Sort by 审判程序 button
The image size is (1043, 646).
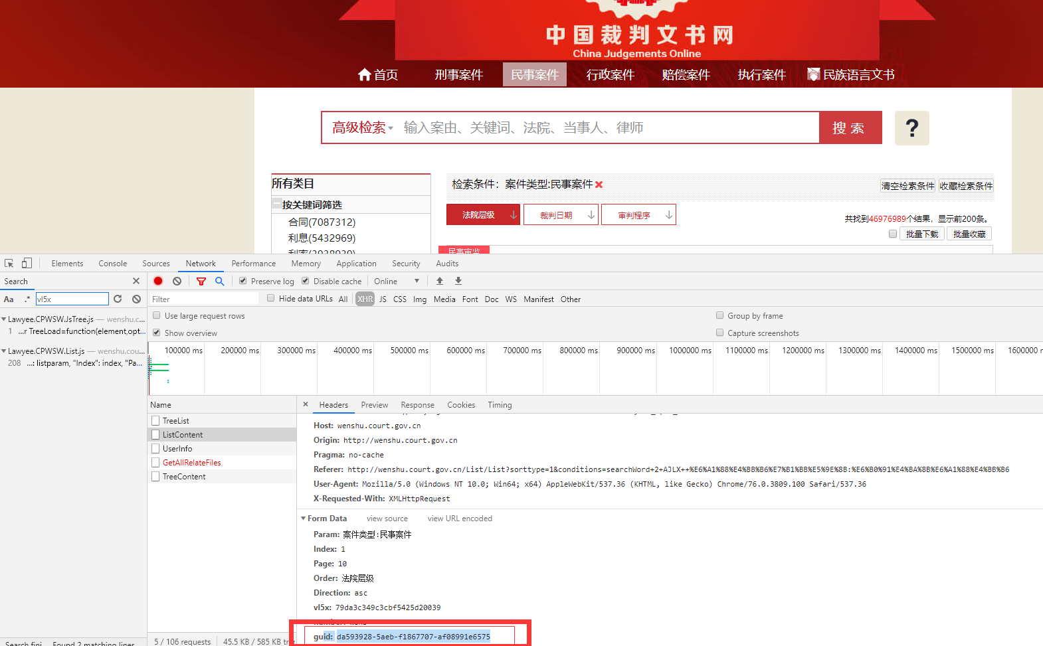click(x=638, y=214)
